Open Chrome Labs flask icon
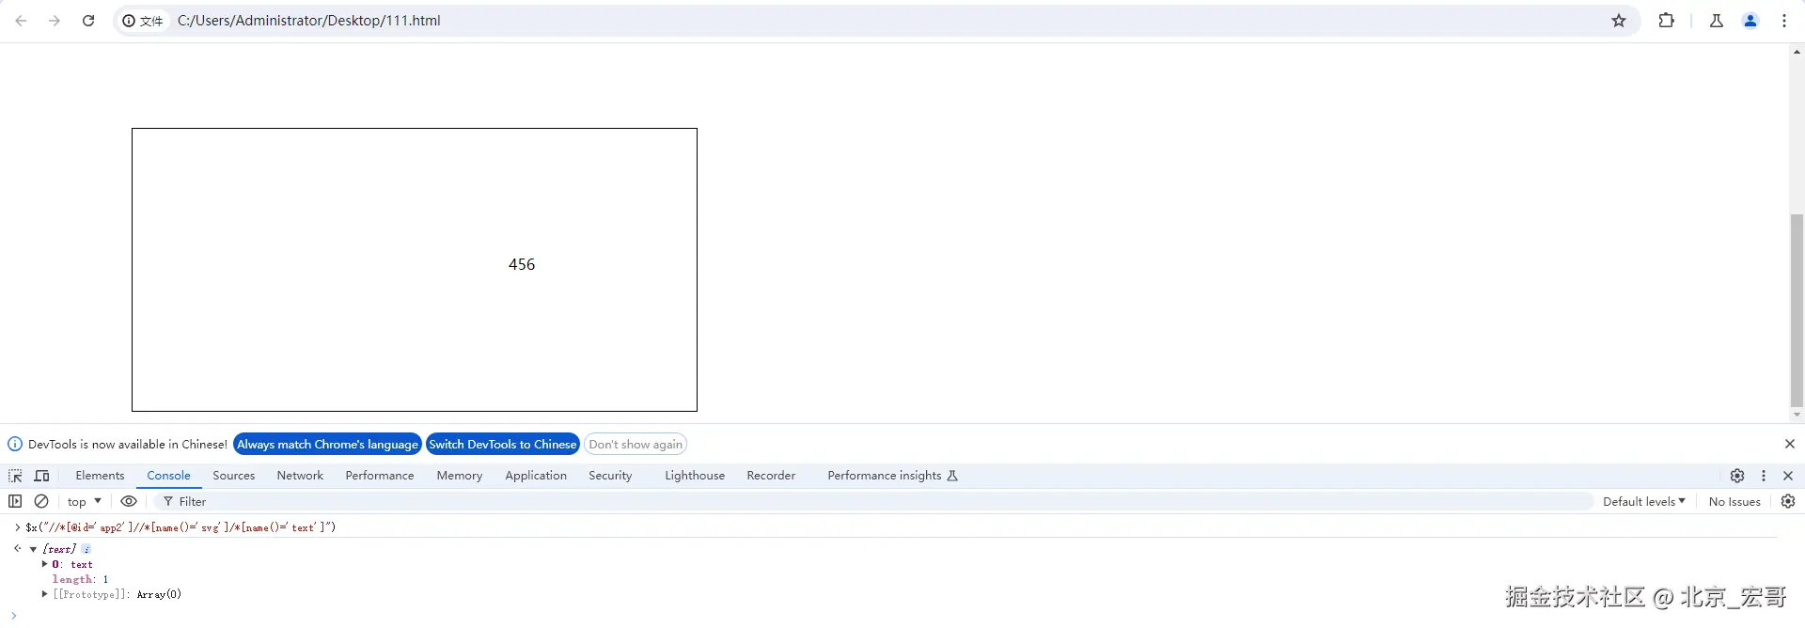Screen dimensions: 1805x628 1717,21
